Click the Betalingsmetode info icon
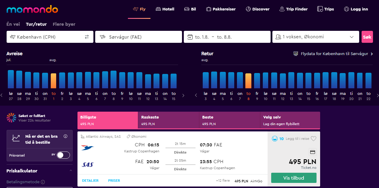This screenshot has width=379, height=188. pos(43,182)
